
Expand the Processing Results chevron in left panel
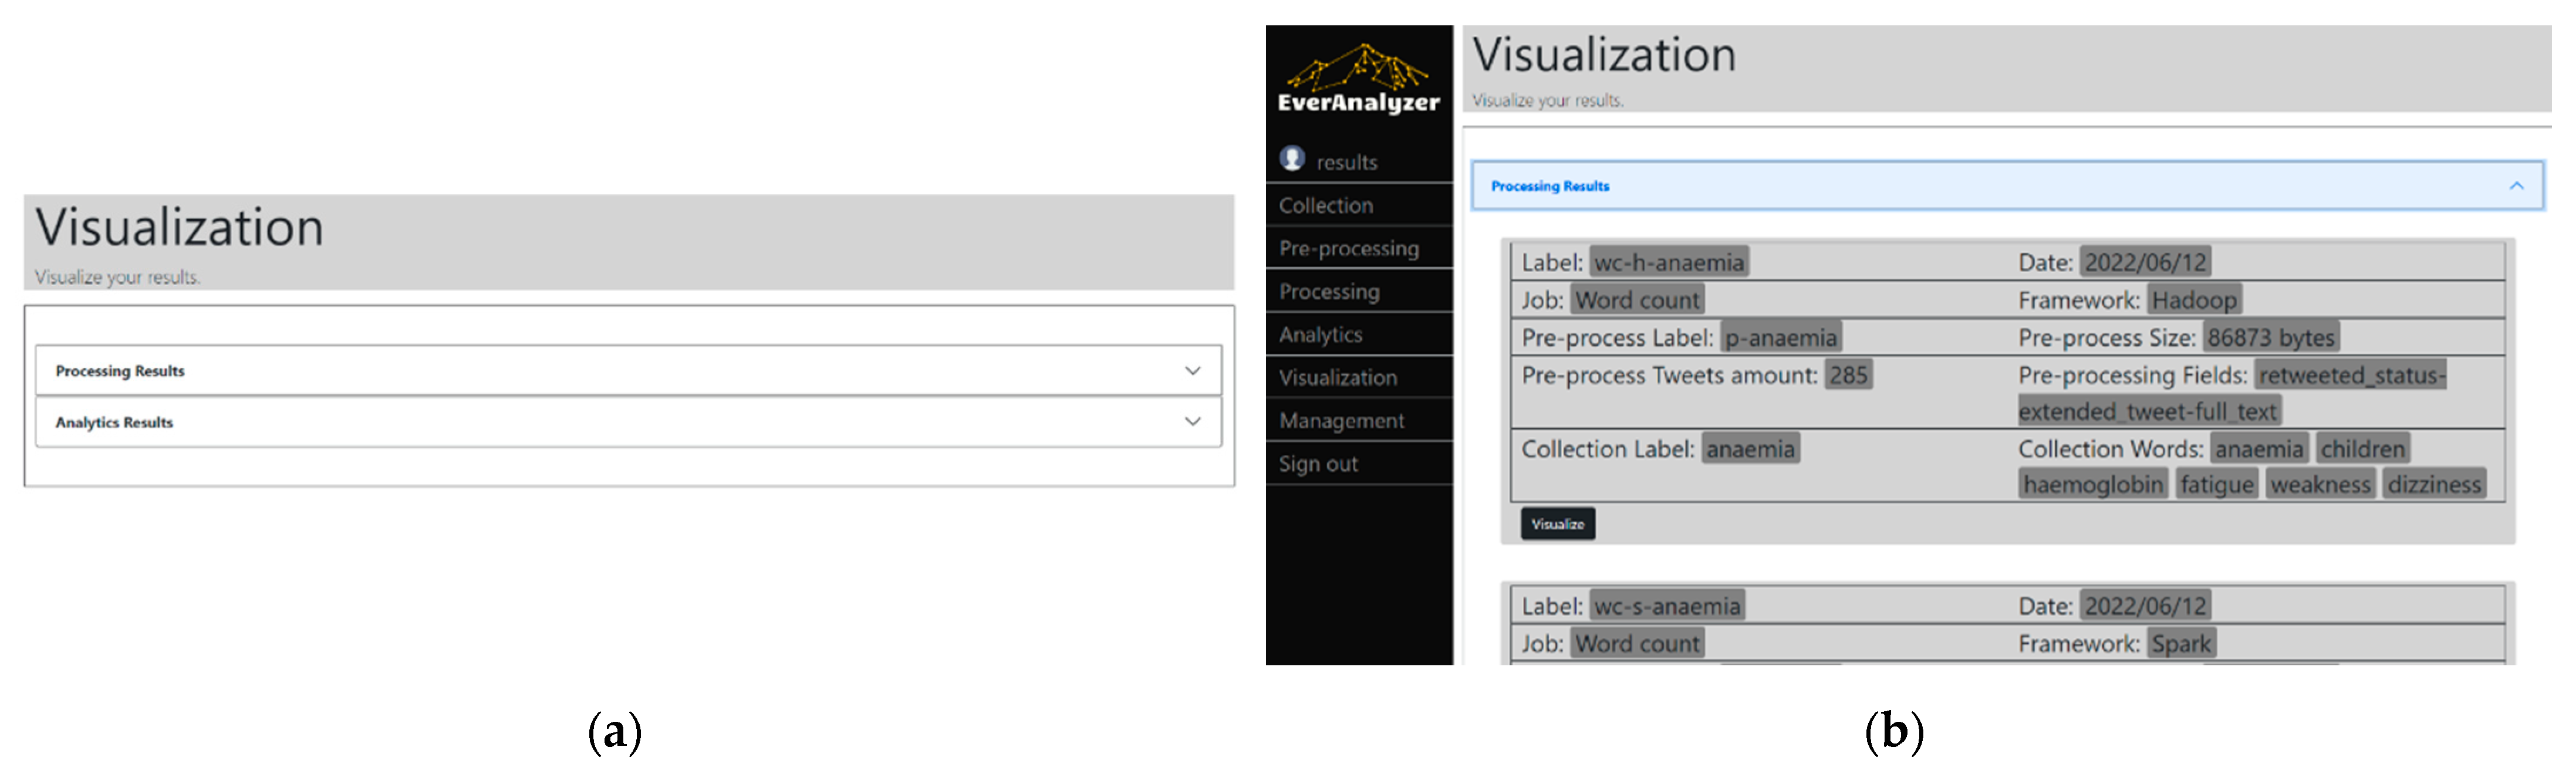pyautogui.click(x=1192, y=371)
